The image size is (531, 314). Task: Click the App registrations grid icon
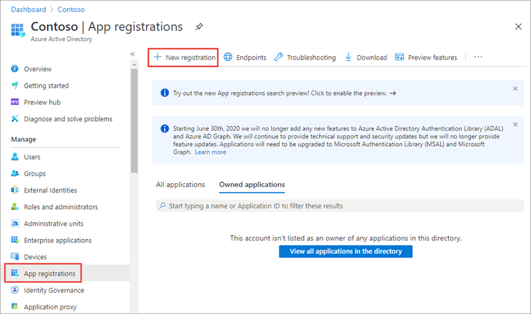pyautogui.click(x=15, y=273)
